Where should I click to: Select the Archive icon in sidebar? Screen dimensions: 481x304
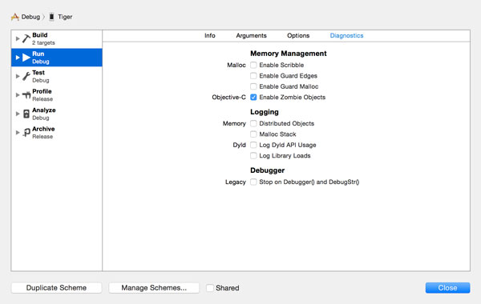[26, 132]
